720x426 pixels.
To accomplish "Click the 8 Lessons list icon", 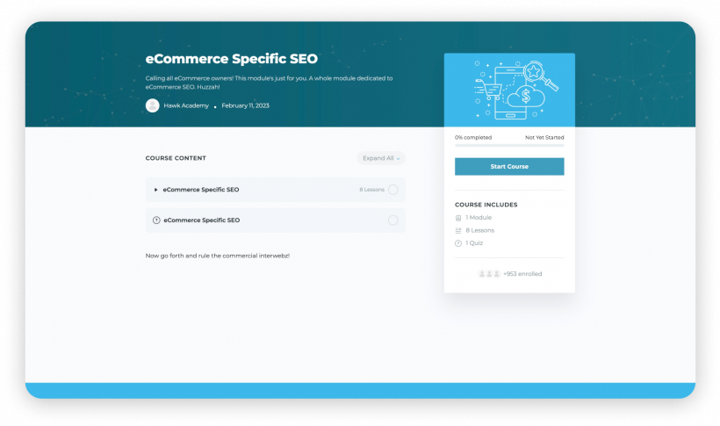I will pos(458,230).
